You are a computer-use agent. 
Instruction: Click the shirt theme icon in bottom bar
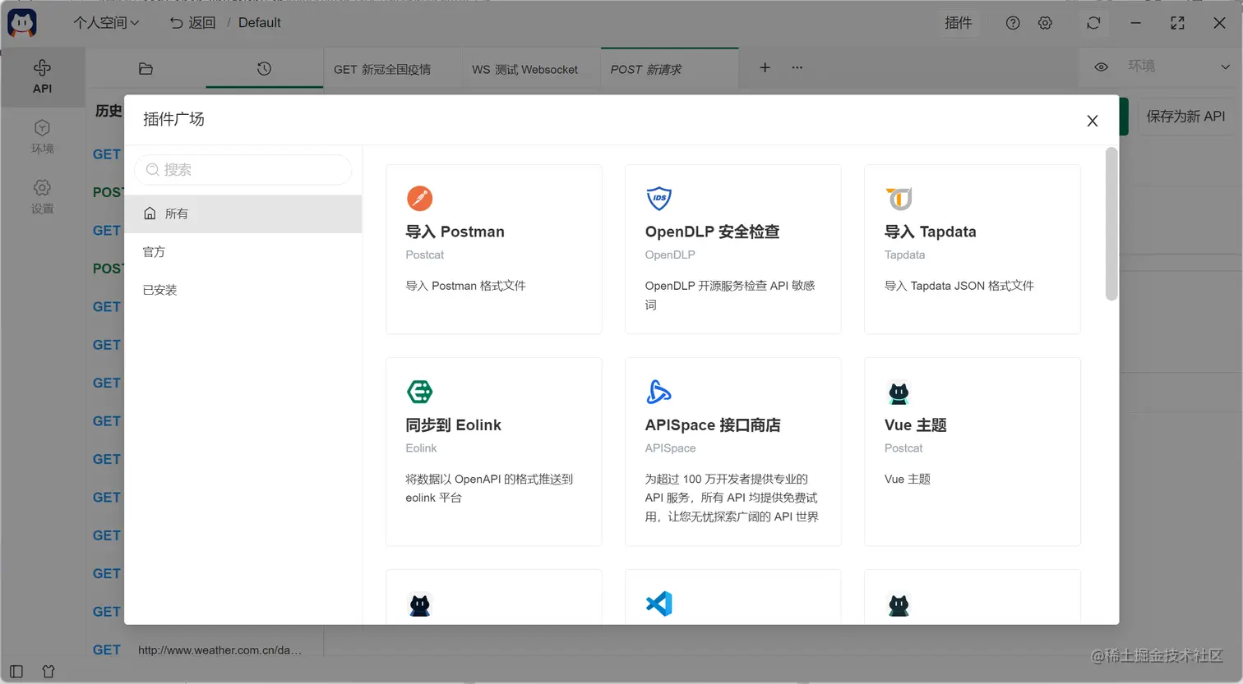tap(49, 671)
